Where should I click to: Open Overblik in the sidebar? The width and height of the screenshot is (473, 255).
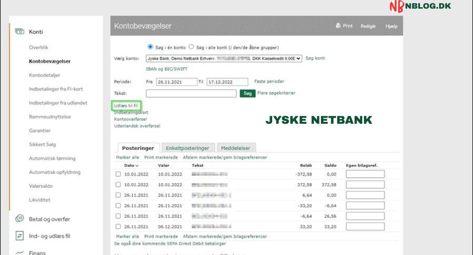coord(39,48)
